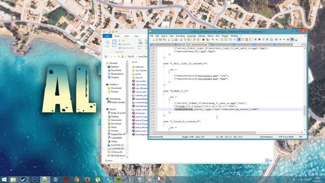This screenshot has height=183, width=325.
Task: Click the Print icon in Notepad++ toolbar
Action: (176, 40)
